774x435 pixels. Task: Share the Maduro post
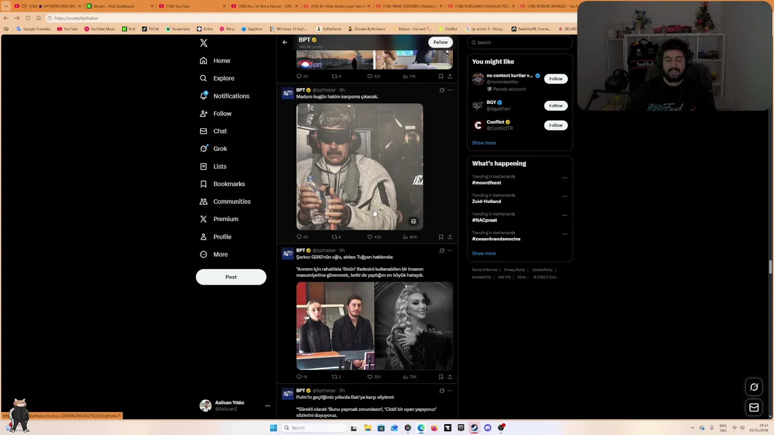click(450, 237)
